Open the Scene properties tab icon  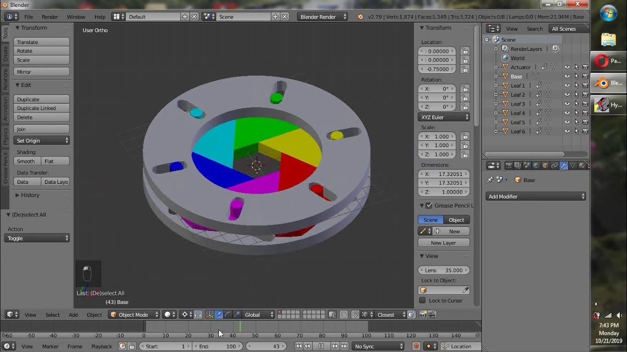click(x=527, y=165)
